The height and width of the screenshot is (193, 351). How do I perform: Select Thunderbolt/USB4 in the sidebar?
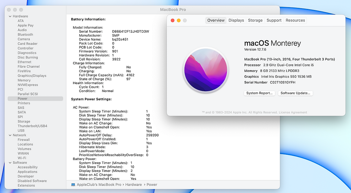(33, 126)
